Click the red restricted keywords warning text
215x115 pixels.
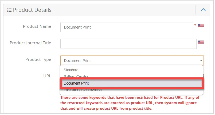click(130, 103)
